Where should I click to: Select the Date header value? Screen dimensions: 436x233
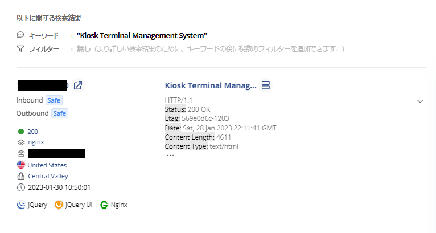coord(230,128)
